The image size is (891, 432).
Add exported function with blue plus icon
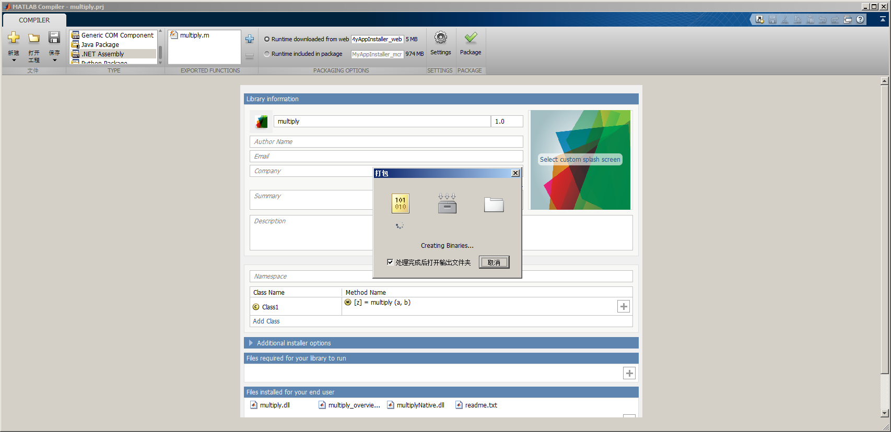pos(250,39)
